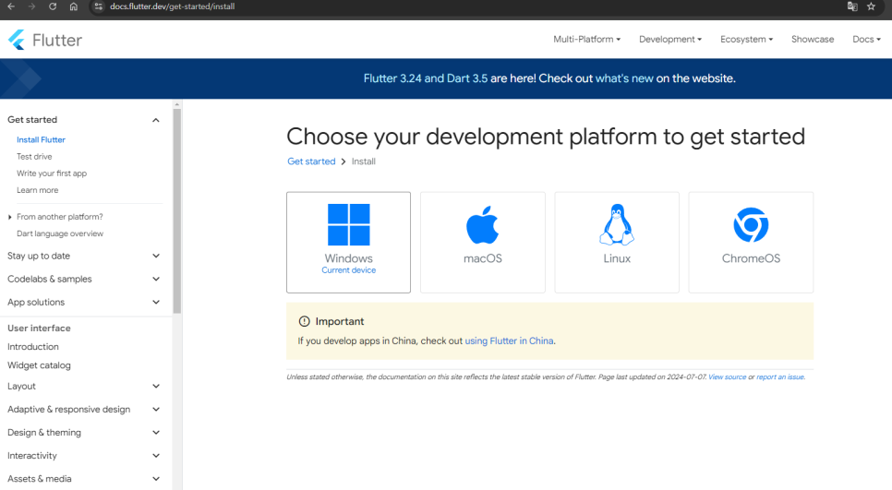Expand From another platform? item
The height and width of the screenshot is (490, 892).
(x=60, y=217)
